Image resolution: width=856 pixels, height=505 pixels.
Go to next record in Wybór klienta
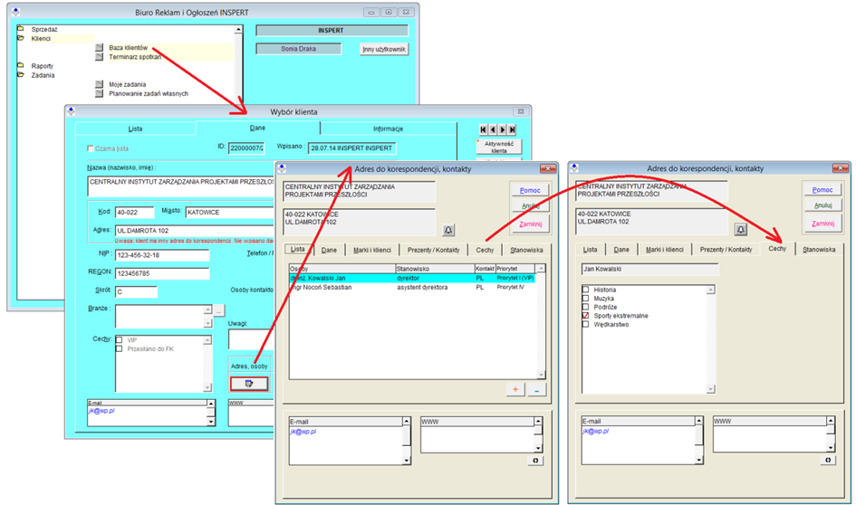point(502,129)
